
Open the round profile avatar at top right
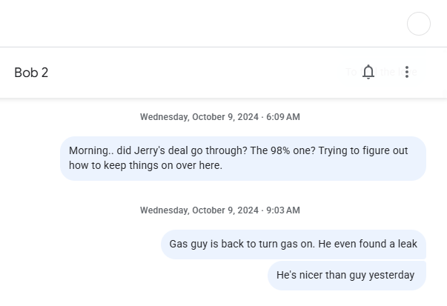tap(419, 24)
